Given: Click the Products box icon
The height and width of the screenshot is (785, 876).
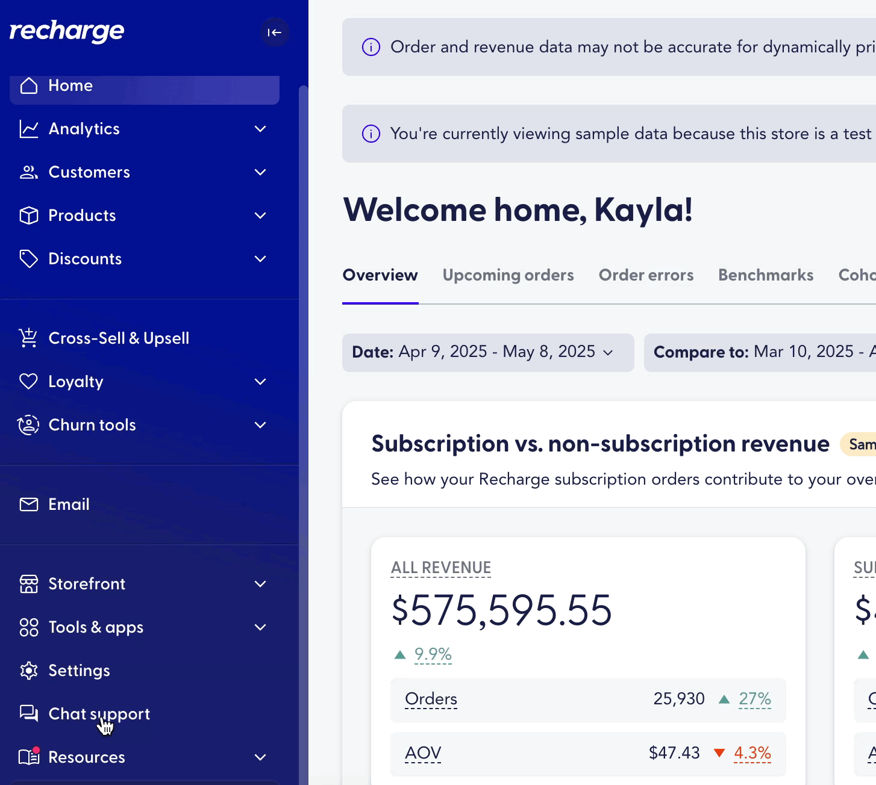Looking at the screenshot, I should pyautogui.click(x=29, y=216).
